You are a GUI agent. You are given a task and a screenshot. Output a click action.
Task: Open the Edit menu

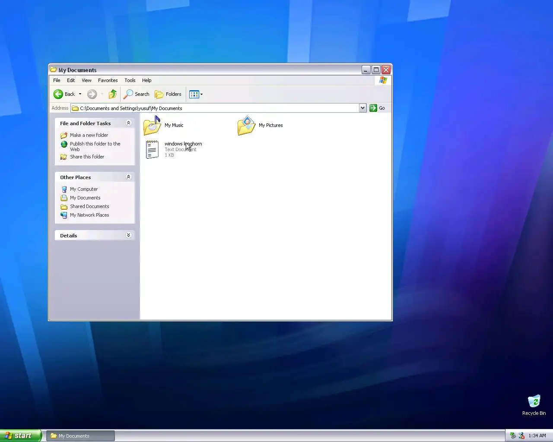[71, 80]
